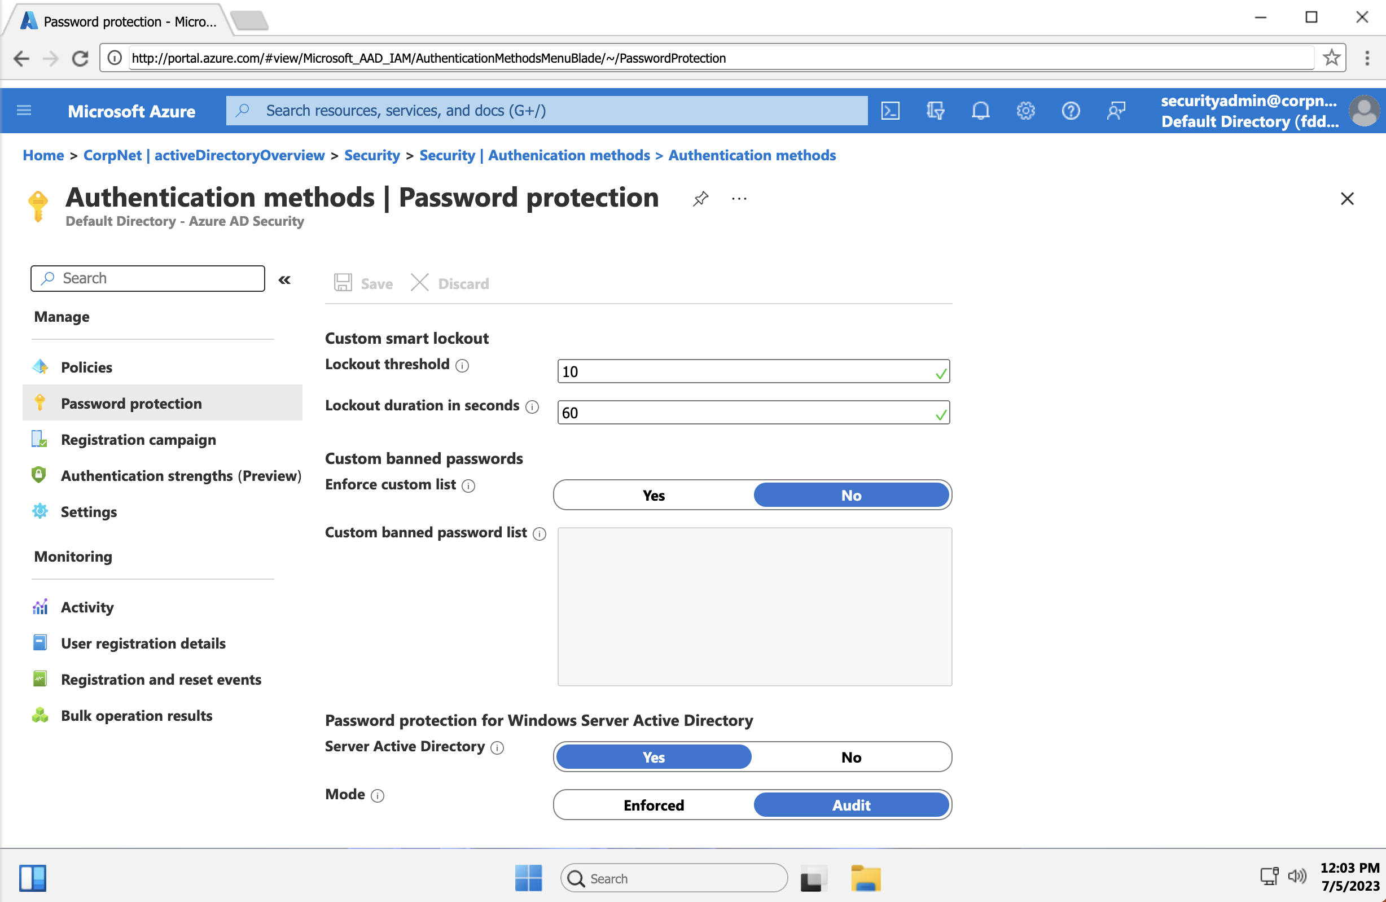Screen dimensions: 1386x902
Task: Set Server Active Directory to No
Action: pyautogui.click(x=852, y=757)
